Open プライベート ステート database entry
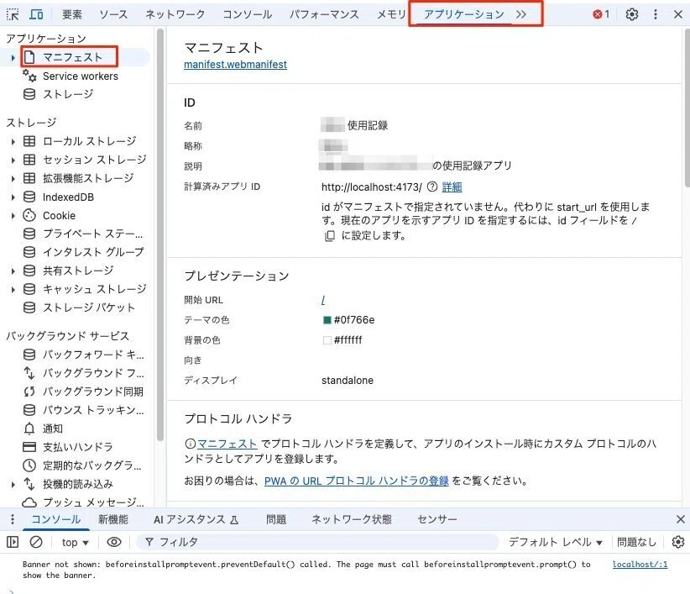This screenshot has width=690, height=594. point(83,234)
